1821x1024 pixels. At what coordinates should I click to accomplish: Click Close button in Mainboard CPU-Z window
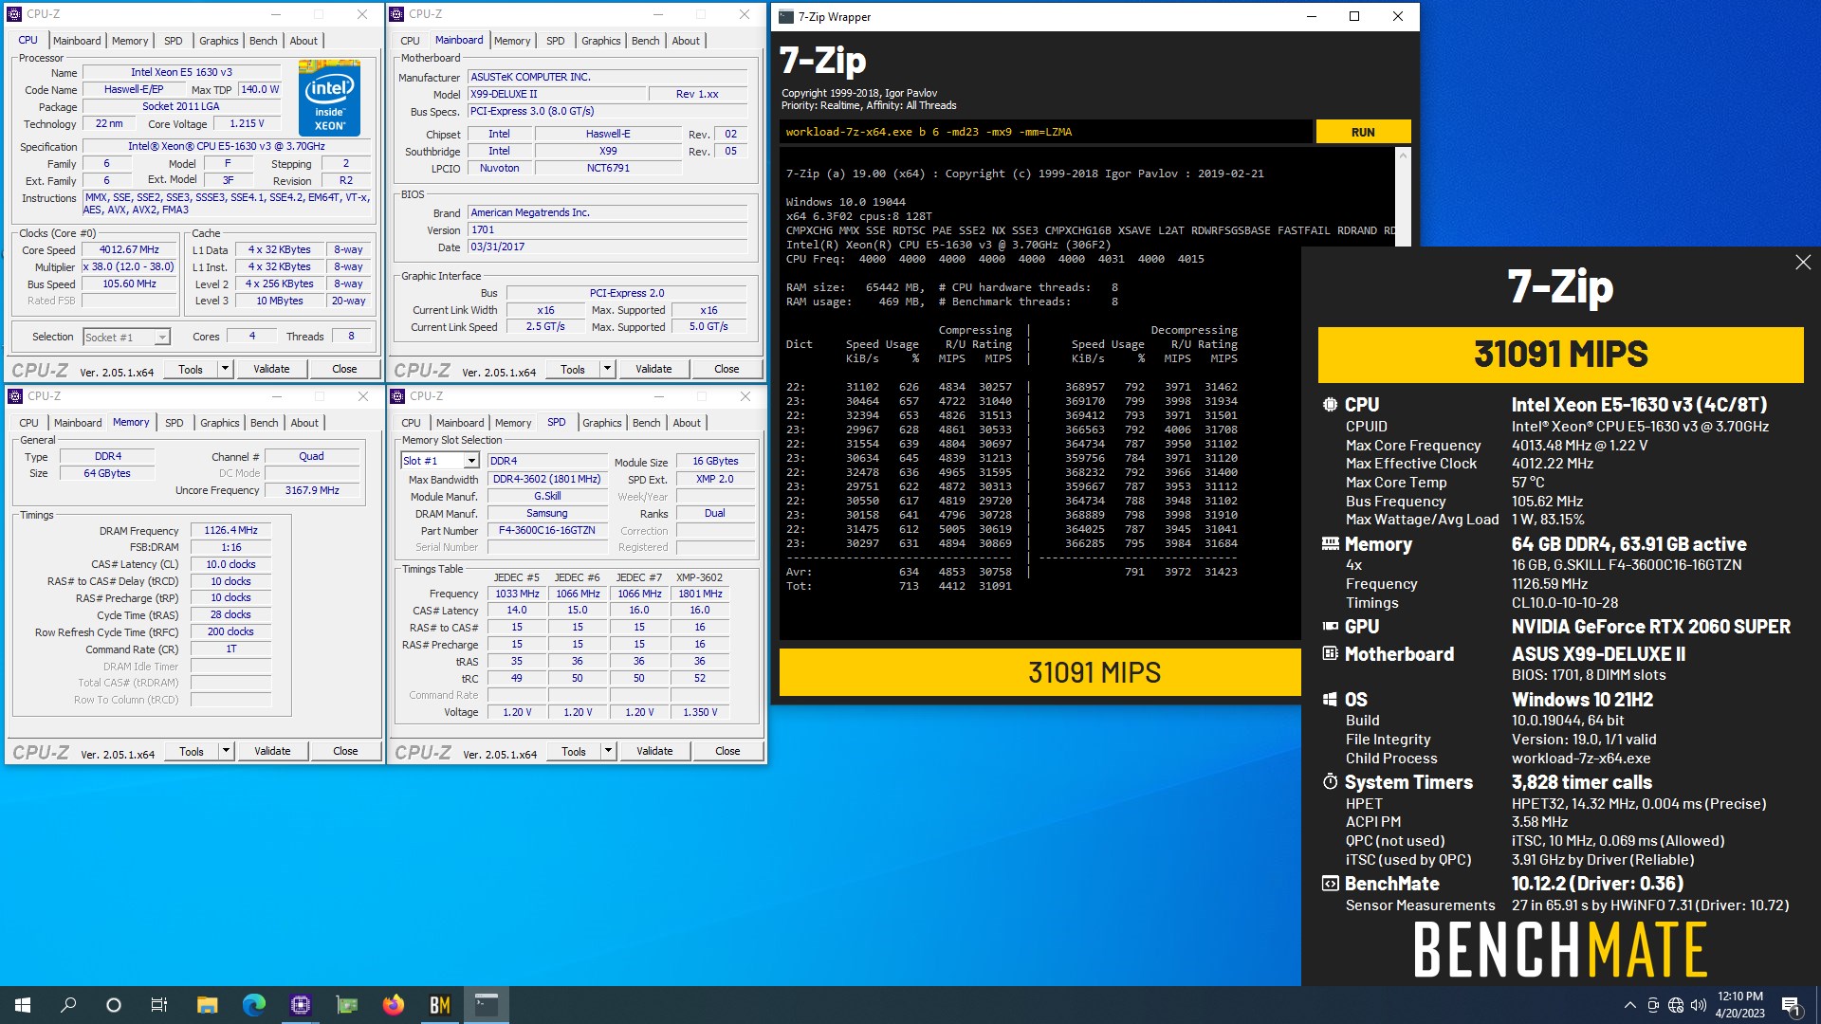pos(727,369)
